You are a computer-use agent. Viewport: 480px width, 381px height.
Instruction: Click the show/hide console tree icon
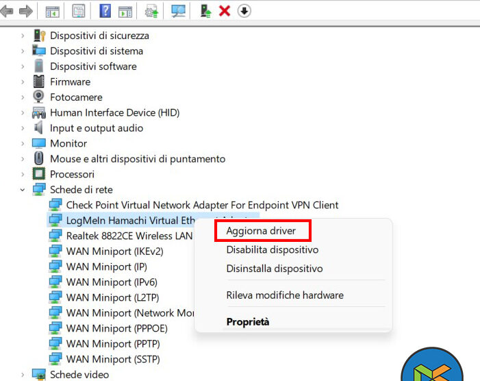[x=52, y=12]
